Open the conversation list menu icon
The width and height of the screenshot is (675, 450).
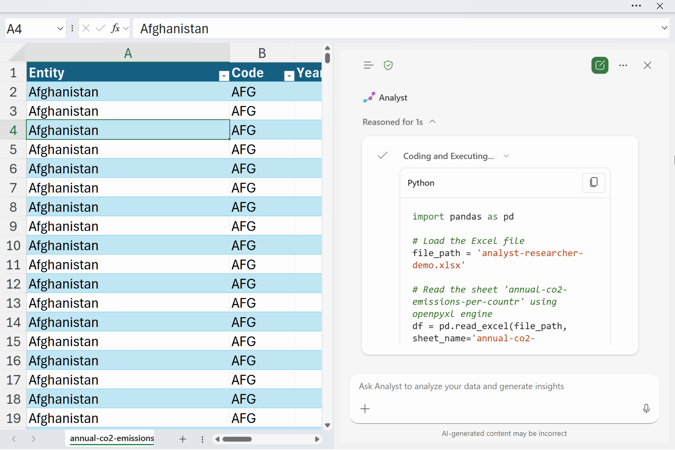pyautogui.click(x=368, y=65)
